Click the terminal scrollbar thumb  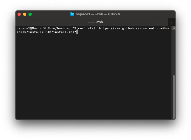173,96
